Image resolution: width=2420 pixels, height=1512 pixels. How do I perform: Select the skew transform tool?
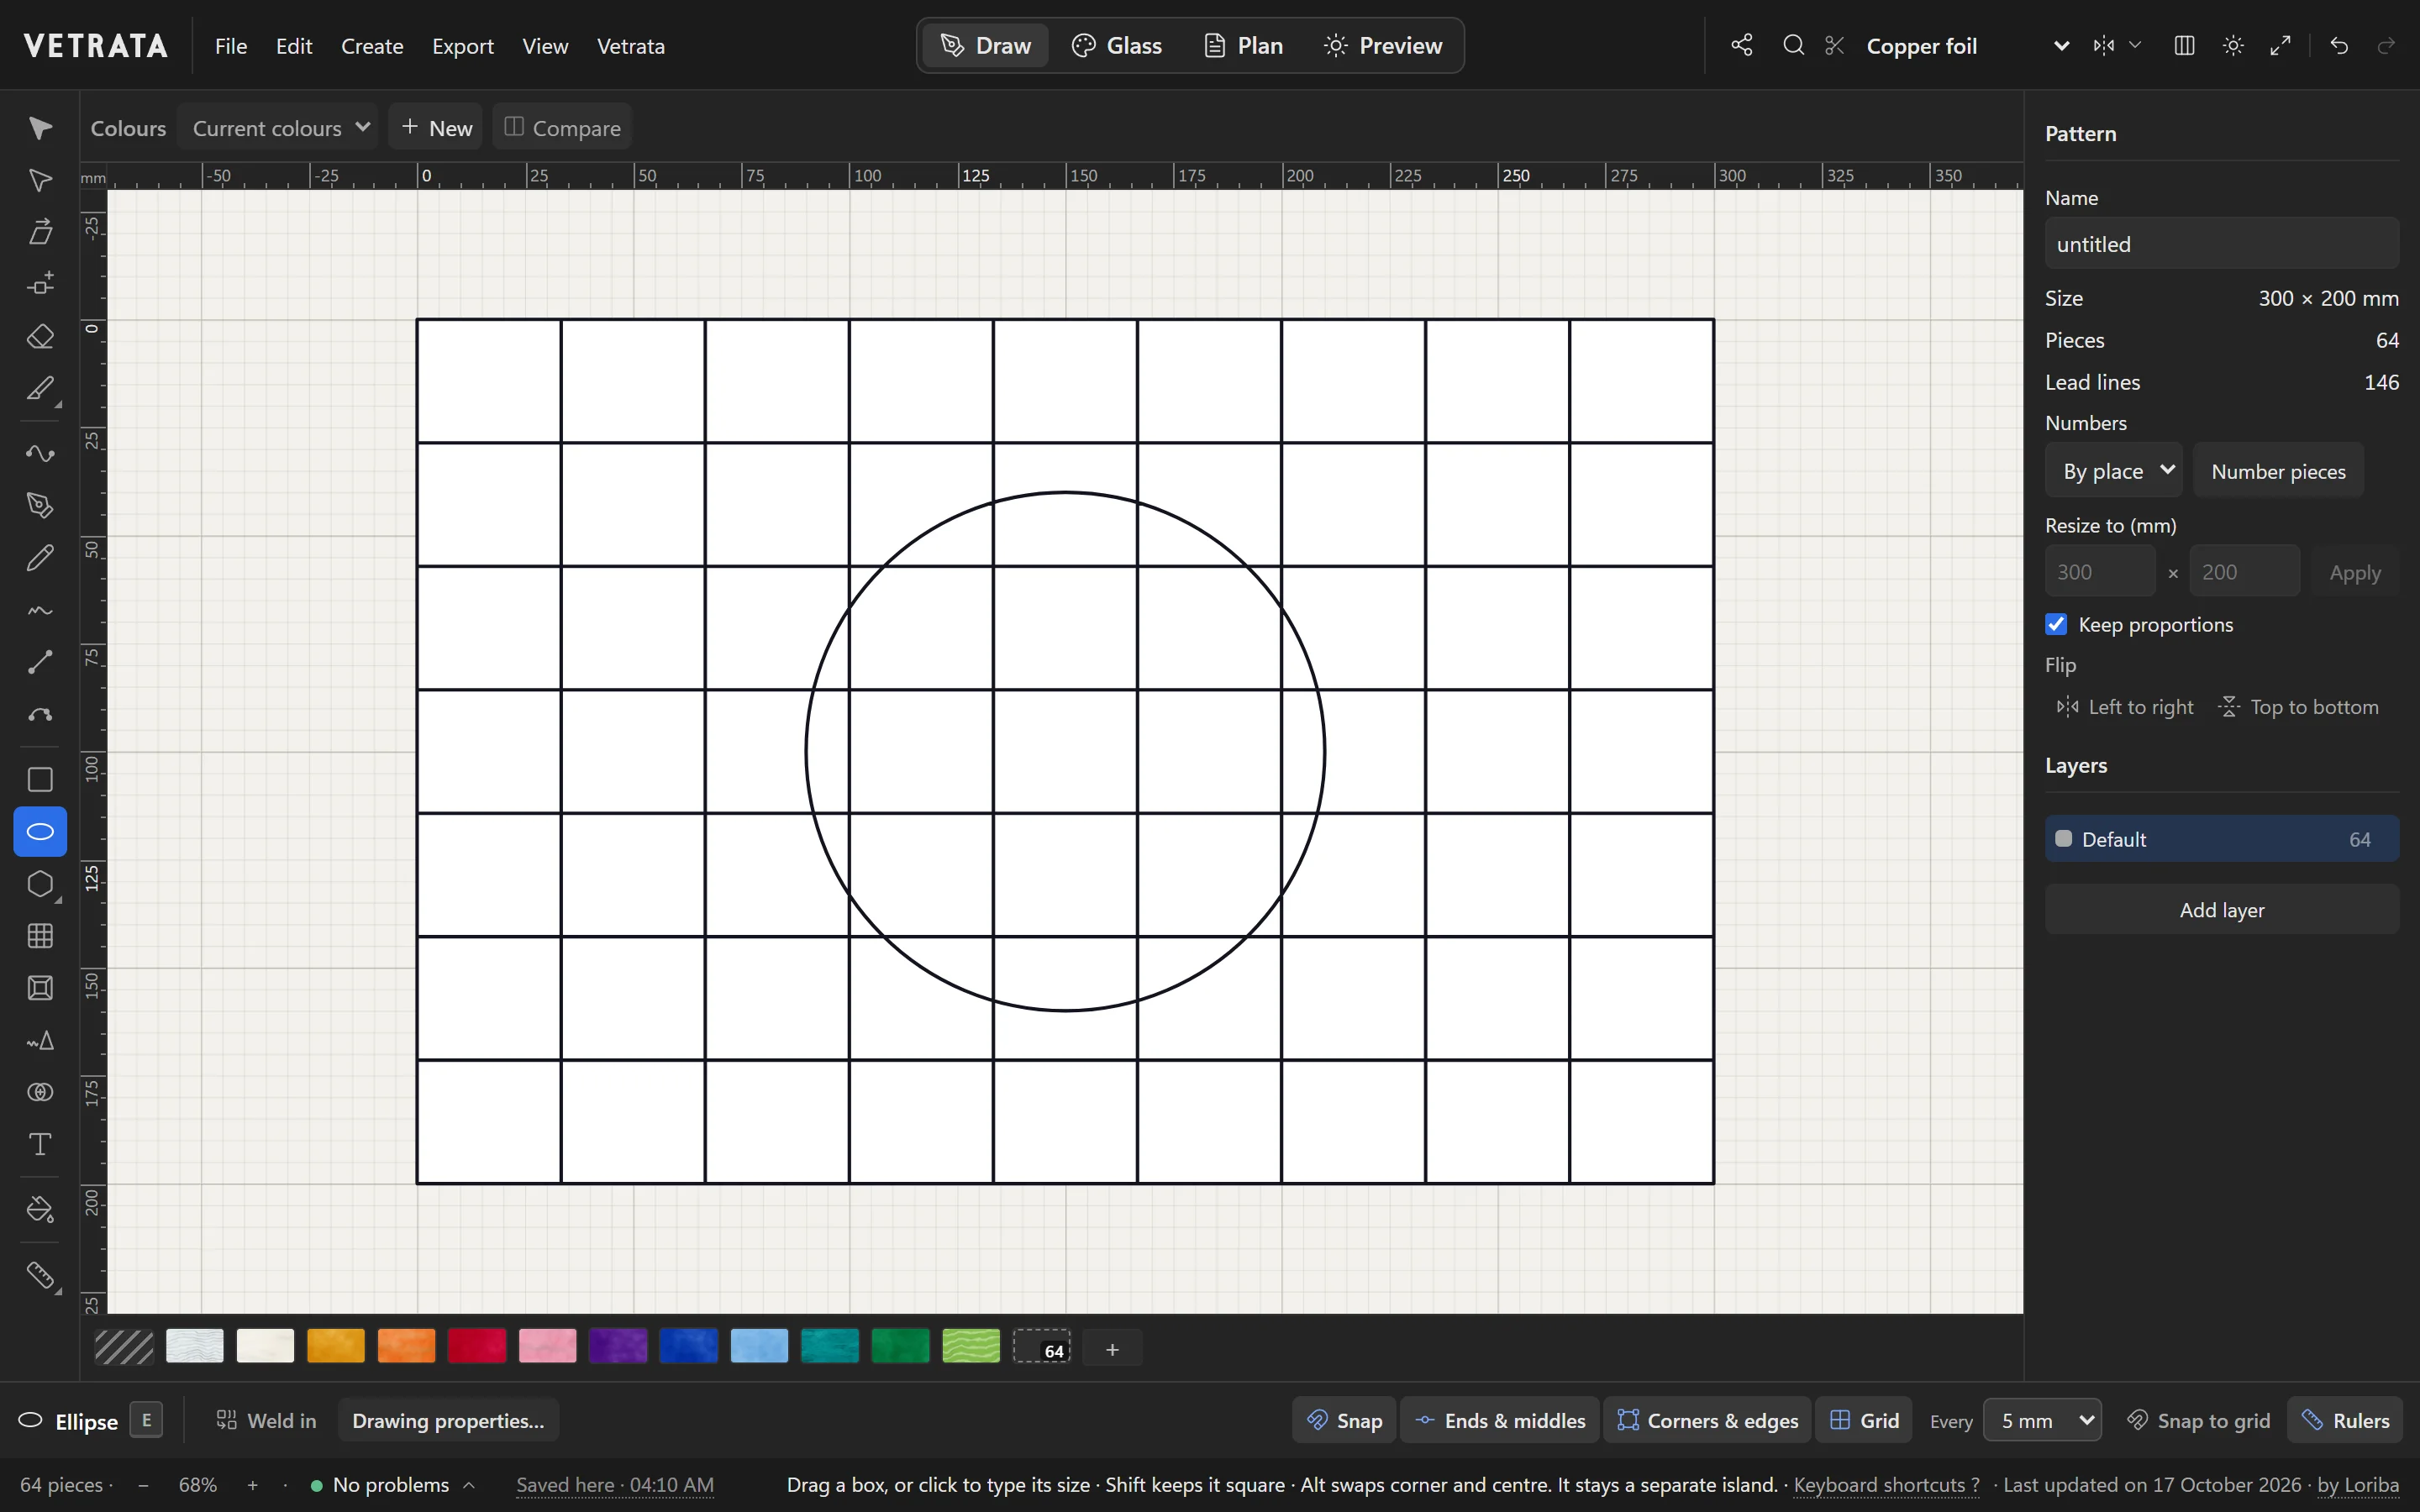tap(40, 232)
